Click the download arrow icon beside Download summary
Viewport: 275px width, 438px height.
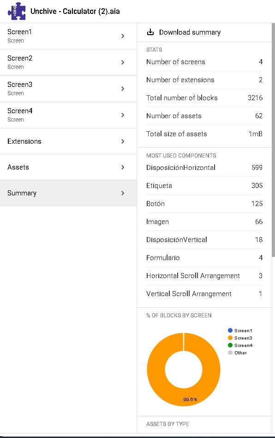click(x=150, y=32)
